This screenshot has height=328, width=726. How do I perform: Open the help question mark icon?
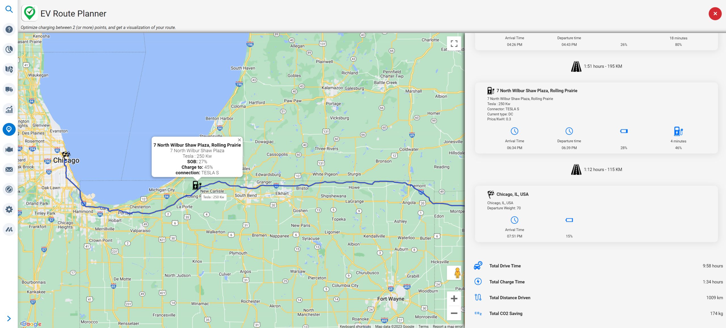coord(9,29)
